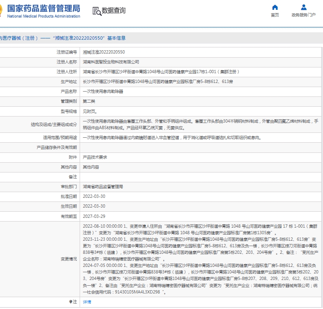Viewport: 323px width, 309px height.
Task: Click the 2024-07-05 change record entry
Action: point(200,279)
